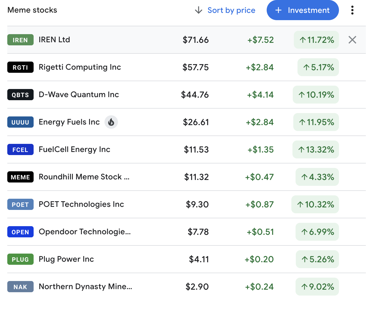This screenshot has width=372, height=309.
Task: Click the POET ticker badge
Action: pyautogui.click(x=20, y=204)
